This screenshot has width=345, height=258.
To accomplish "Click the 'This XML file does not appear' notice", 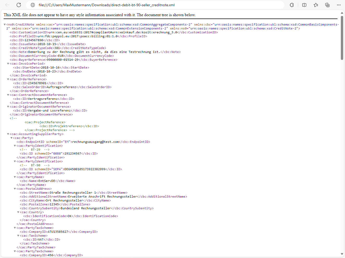I will (100, 15).
